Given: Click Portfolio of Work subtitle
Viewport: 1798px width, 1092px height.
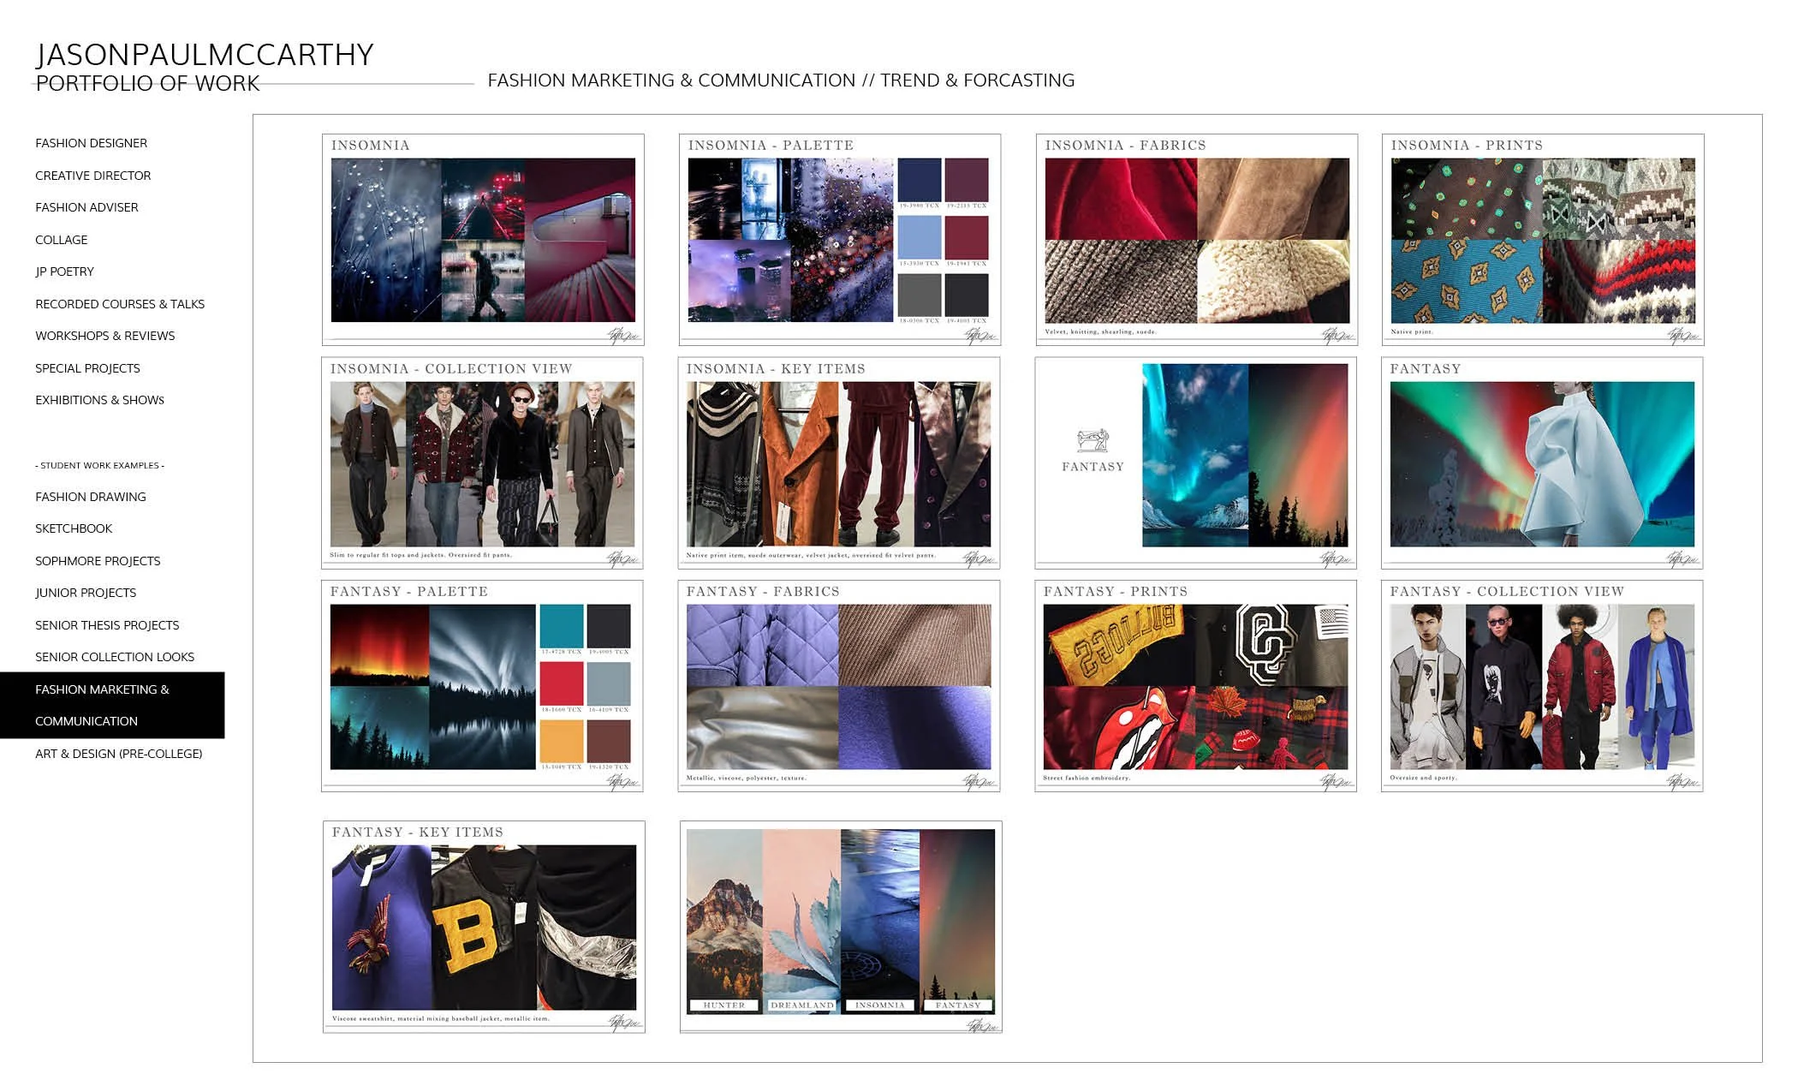Looking at the screenshot, I should (147, 83).
